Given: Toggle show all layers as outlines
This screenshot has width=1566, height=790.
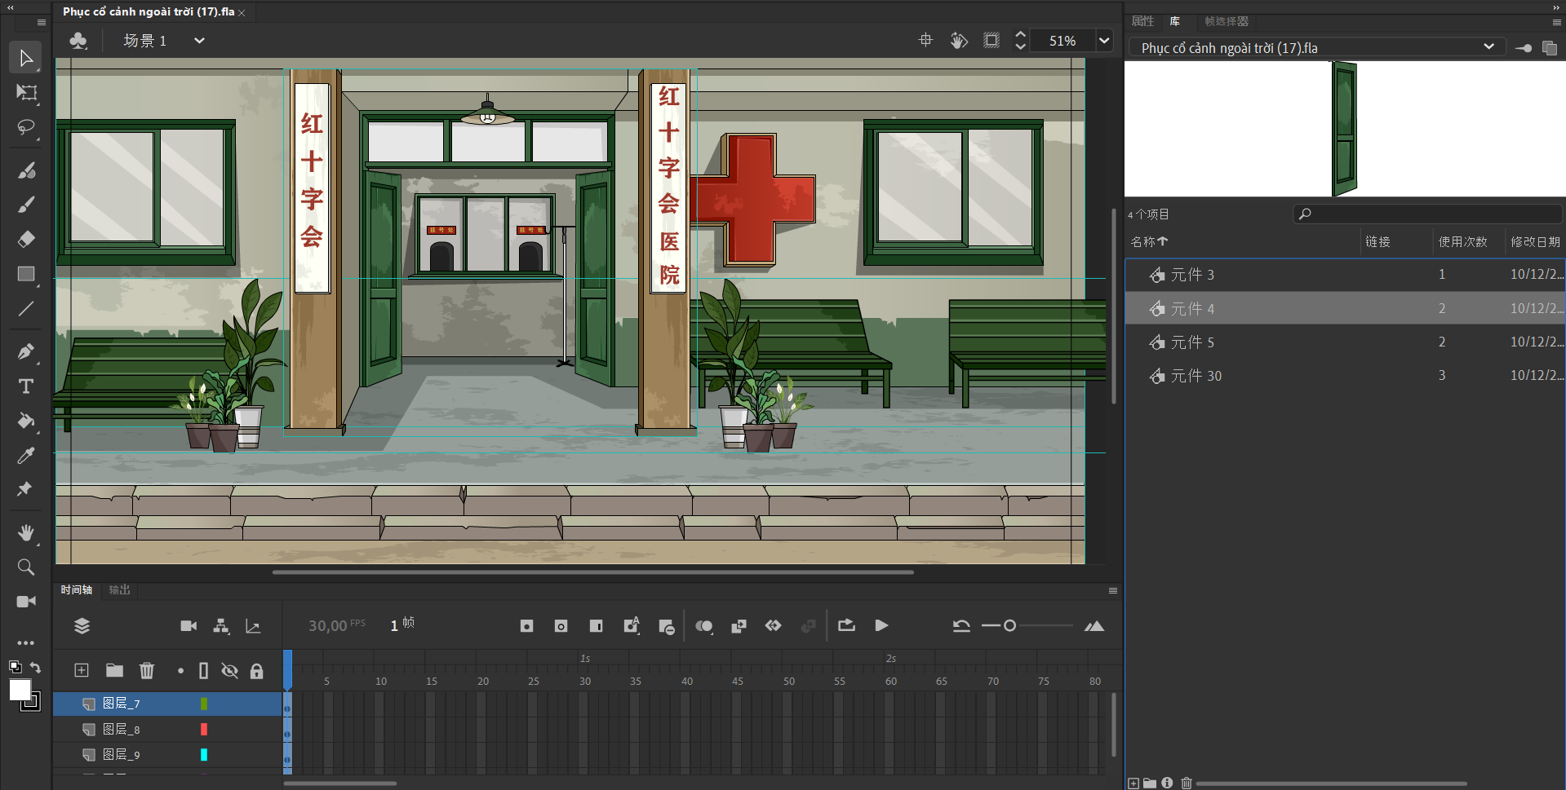Looking at the screenshot, I should (204, 671).
